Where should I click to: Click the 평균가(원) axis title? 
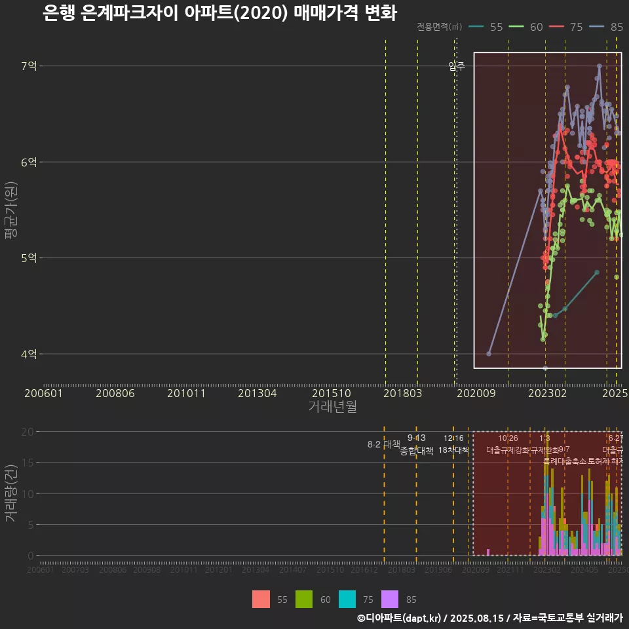11,210
